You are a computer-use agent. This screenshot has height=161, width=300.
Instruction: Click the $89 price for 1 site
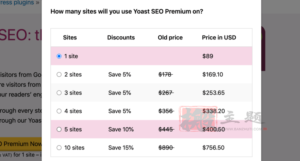tap(207, 56)
